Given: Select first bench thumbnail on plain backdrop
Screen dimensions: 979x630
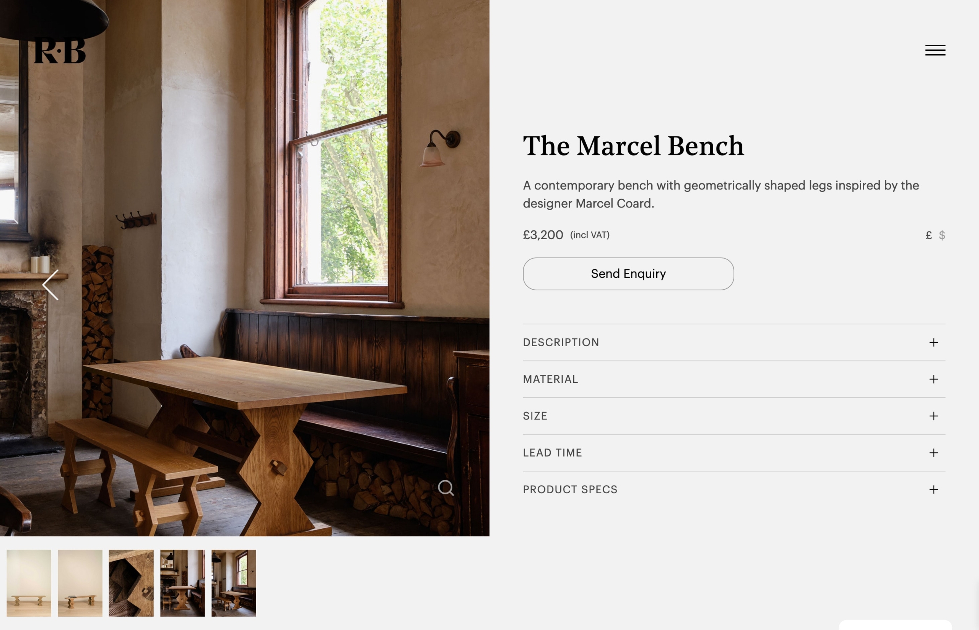Looking at the screenshot, I should 29,583.
